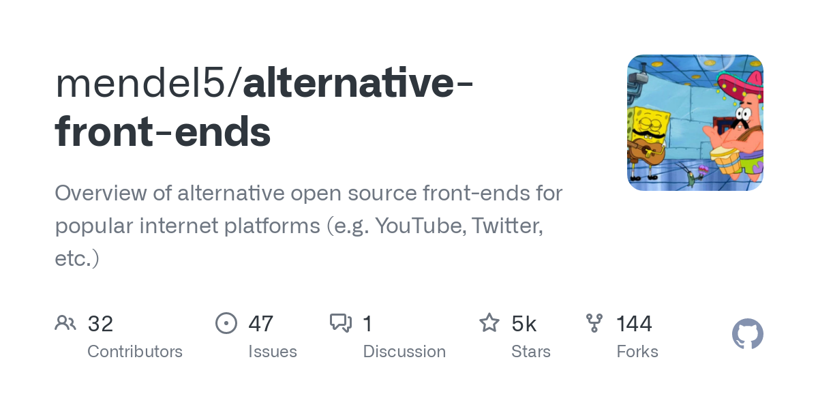
Task: Select the Contributors label
Action: pos(135,352)
